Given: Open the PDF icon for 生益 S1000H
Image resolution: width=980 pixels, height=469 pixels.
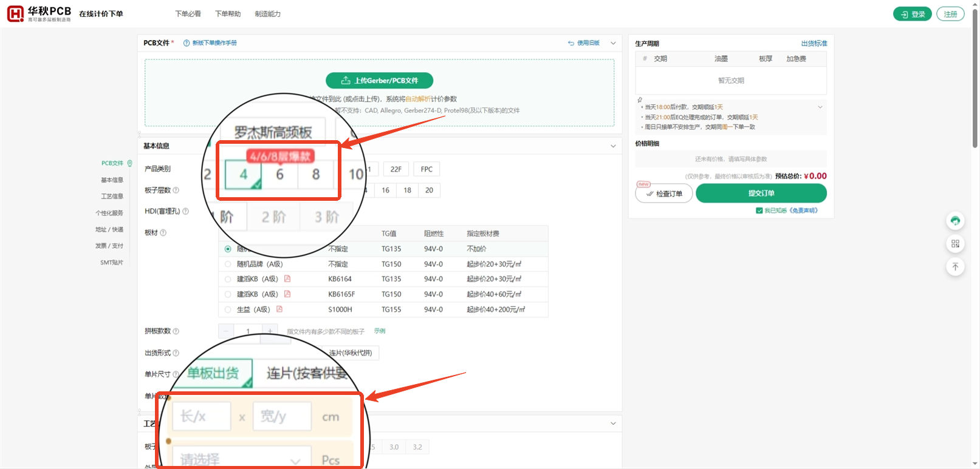Looking at the screenshot, I should 279,309.
